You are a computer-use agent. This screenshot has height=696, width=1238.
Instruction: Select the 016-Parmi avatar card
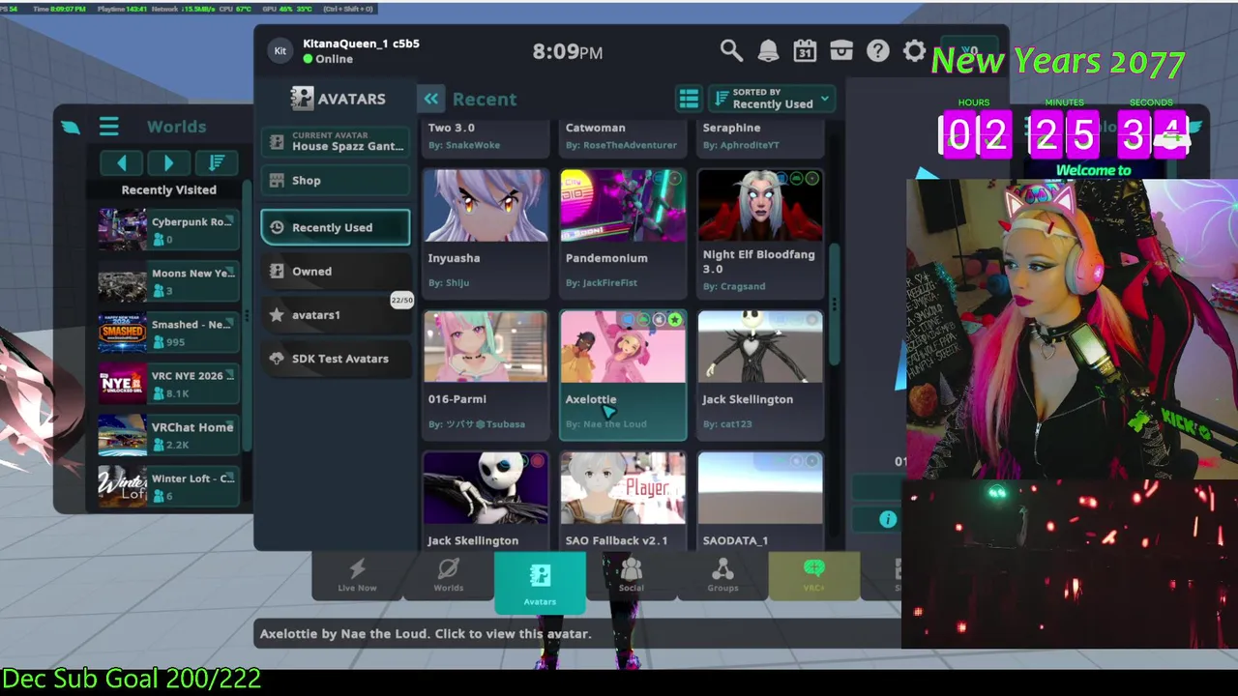click(486, 375)
